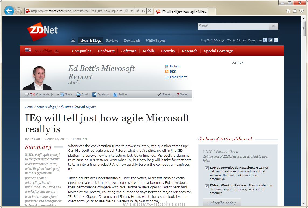Open the Downloads section
The width and height of the screenshot is (308, 208).
click(132, 40)
